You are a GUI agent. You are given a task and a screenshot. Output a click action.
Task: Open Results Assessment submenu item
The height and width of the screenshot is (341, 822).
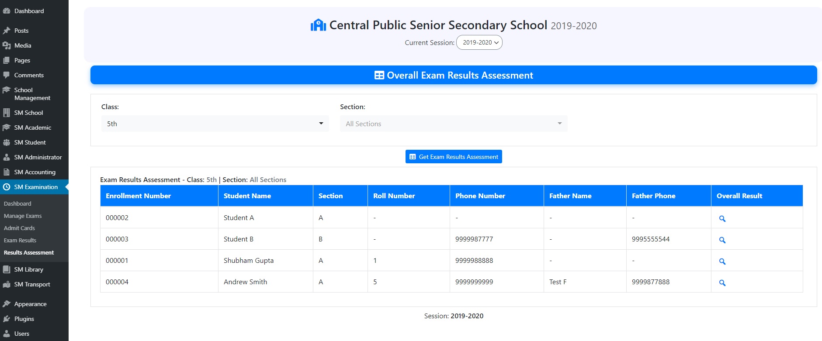29,252
